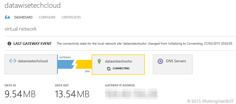Screen dimensions: 236x104
Task: Click the blurred gateway IP address
Action: click(x=131, y=94)
